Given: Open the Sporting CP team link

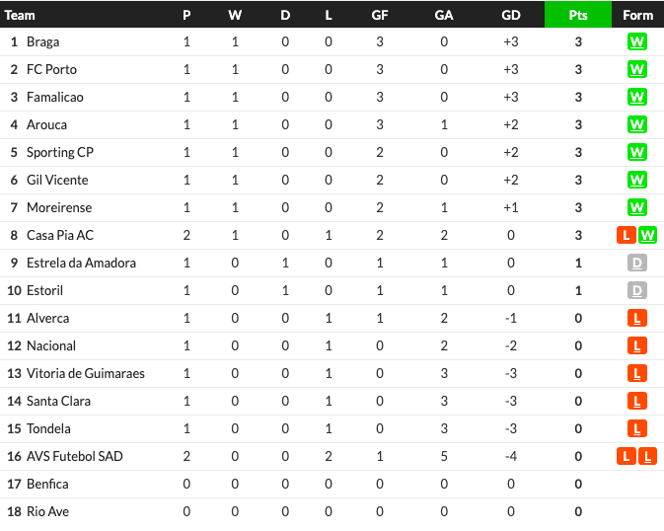Looking at the screenshot, I should 60,152.
